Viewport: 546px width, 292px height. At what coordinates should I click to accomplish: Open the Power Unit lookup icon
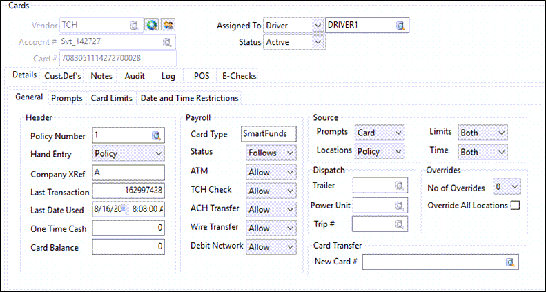tap(399, 205)
